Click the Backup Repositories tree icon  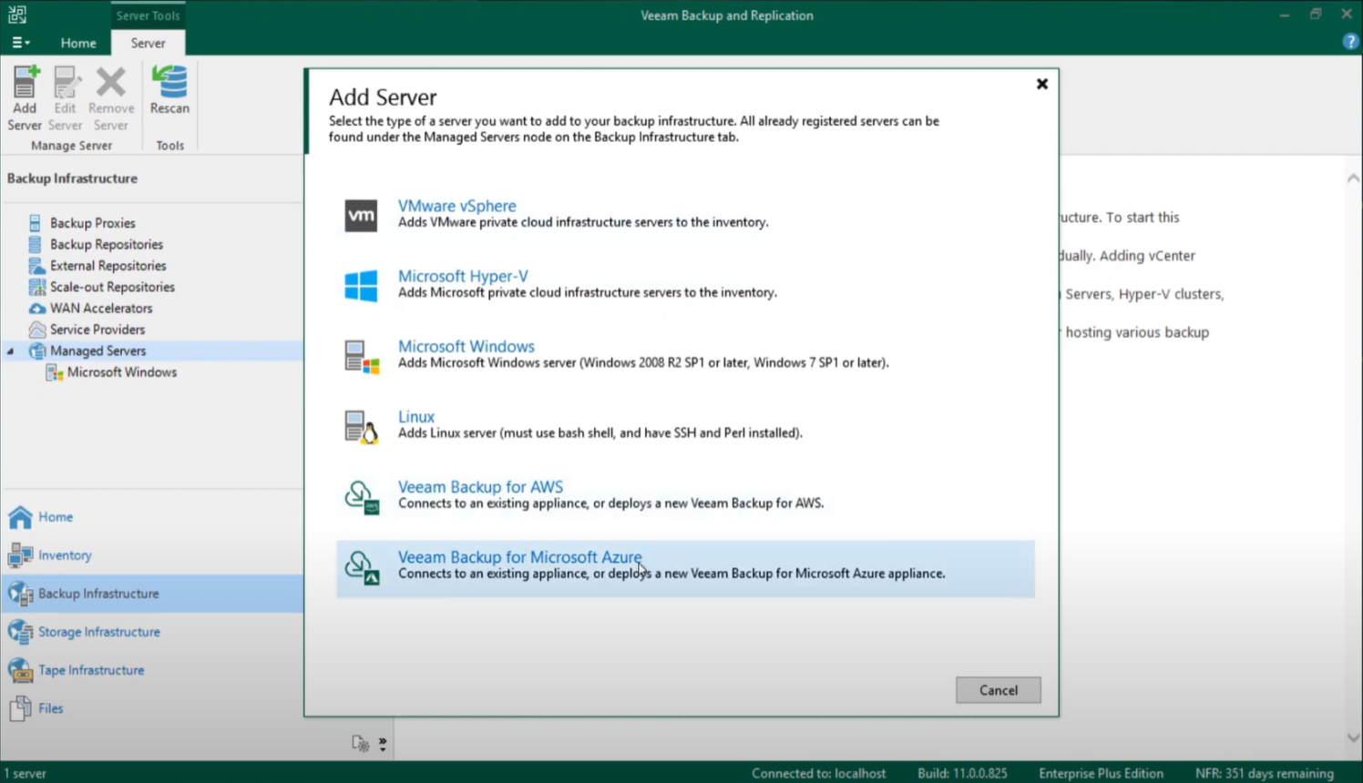(x=36, y=244)
